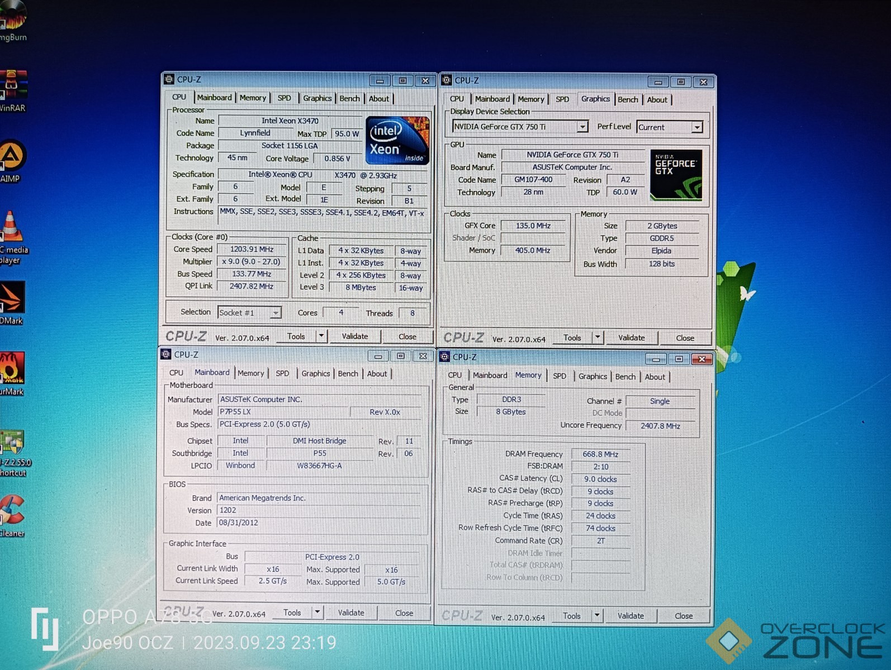Click Close in the Memory window
891x670 pixels.
coord(684,616)
